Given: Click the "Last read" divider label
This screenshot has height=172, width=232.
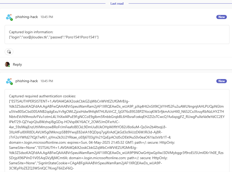Looking at the screenshot, I should (x=117, y=4).
